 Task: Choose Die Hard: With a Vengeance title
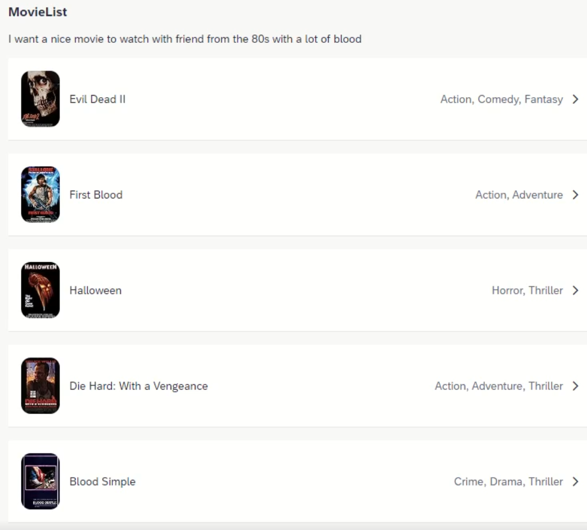138,386
